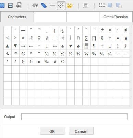Open the Greek/Russian tab
The image size is (133, 138).
(x=116, y=17)
